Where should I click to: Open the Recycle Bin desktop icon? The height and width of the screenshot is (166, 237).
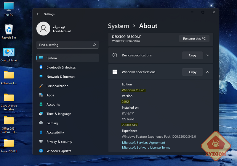(x=9, y=32)
